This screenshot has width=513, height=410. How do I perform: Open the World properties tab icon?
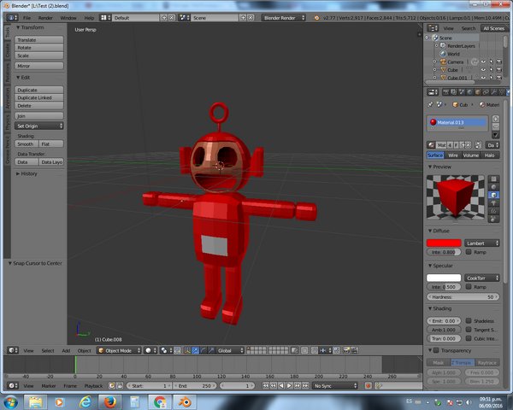[469, 92]
